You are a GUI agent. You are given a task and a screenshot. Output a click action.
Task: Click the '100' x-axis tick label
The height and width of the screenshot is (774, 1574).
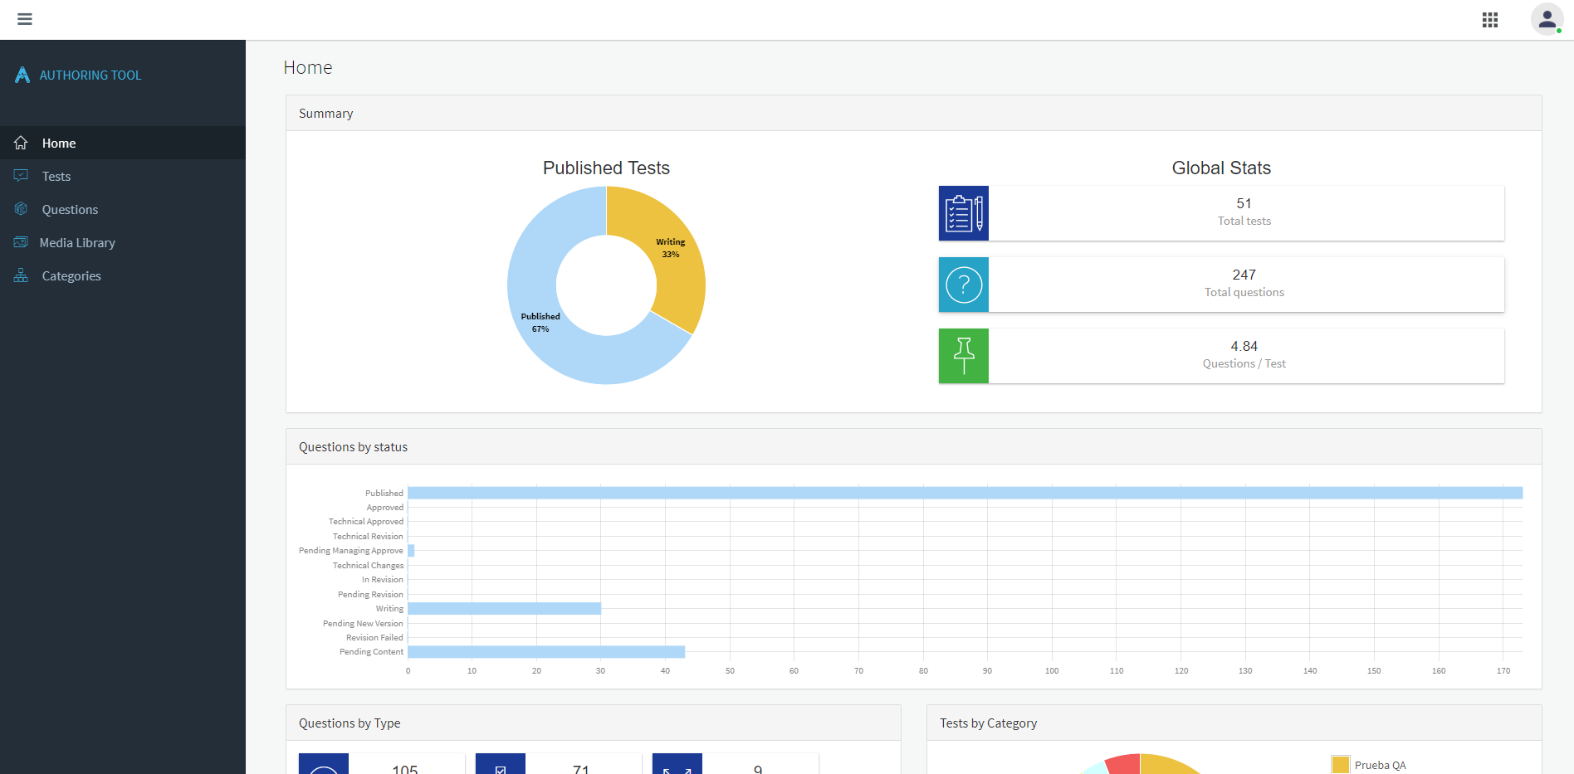point(1052,671)
